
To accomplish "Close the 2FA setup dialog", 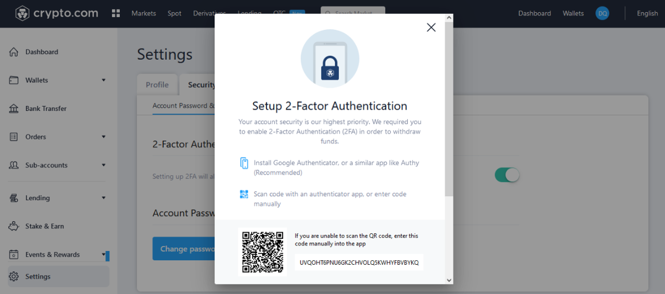I will [x=431, y=27].
